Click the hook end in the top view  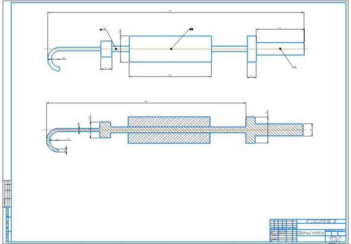[x=54, y=59]
